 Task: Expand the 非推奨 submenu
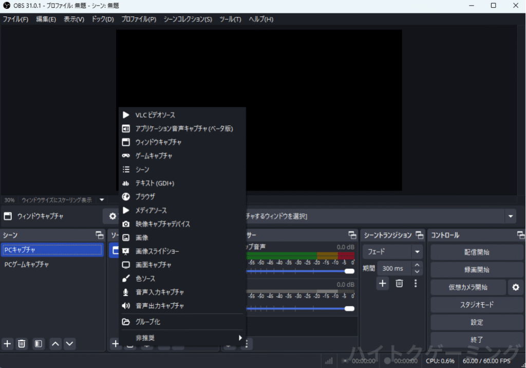(182, 338)
